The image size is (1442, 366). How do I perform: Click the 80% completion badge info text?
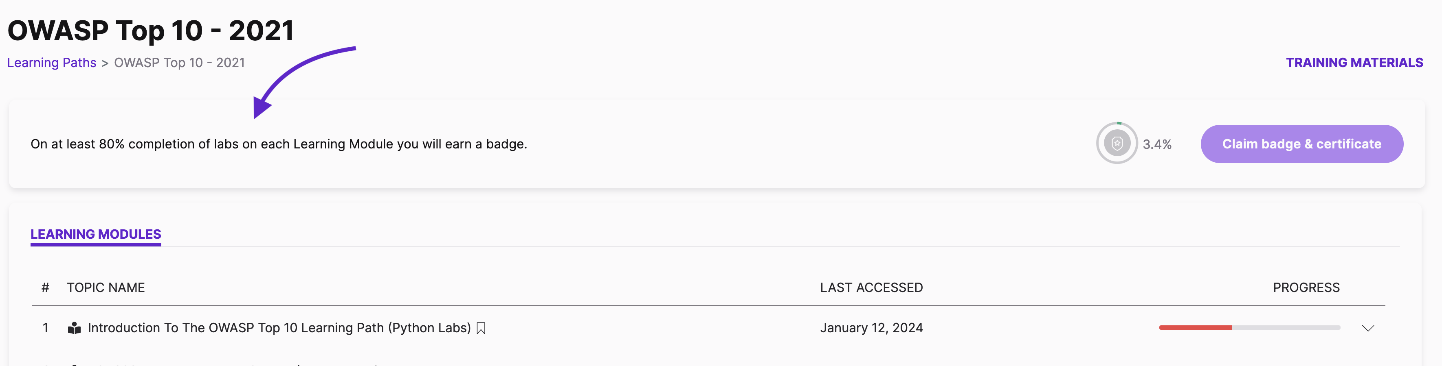click(x=279, y=144)
